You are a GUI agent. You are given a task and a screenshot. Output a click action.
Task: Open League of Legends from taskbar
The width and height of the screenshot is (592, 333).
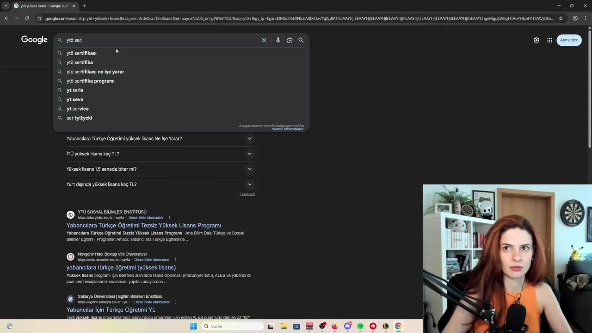point(385,326)
